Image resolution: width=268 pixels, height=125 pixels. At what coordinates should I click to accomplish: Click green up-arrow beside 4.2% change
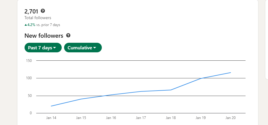pos(26,25)
